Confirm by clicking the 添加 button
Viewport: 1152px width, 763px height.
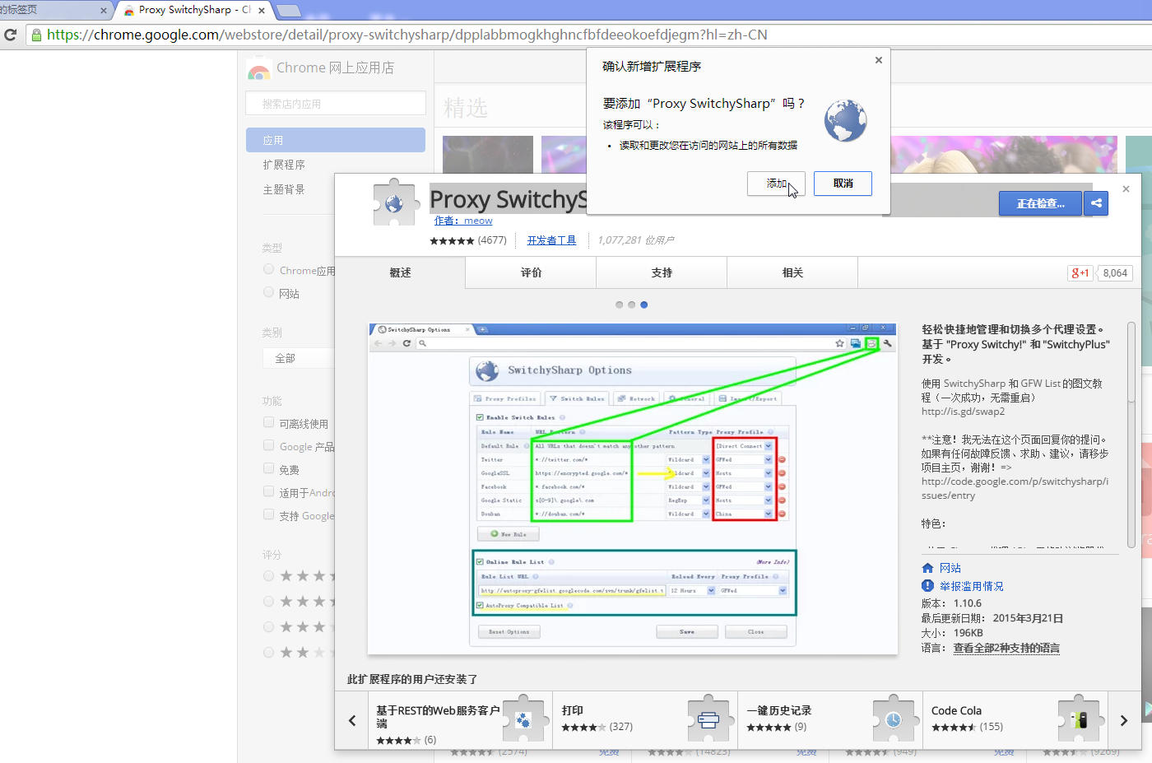(776, 184)
